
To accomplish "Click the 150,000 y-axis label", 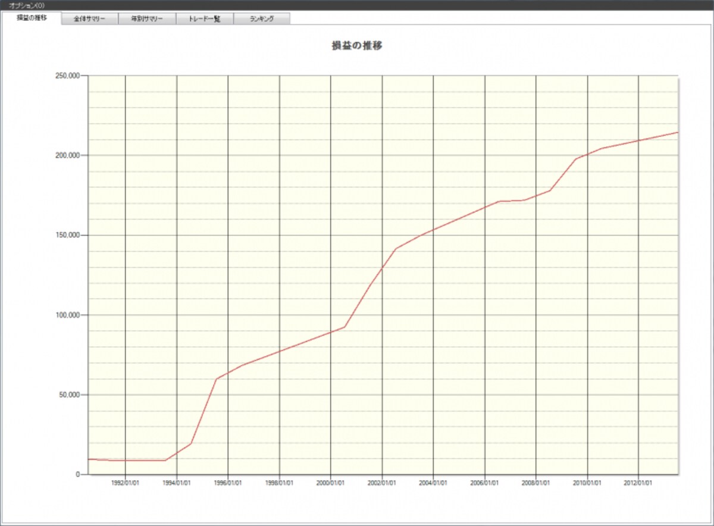I will (68, 235).
